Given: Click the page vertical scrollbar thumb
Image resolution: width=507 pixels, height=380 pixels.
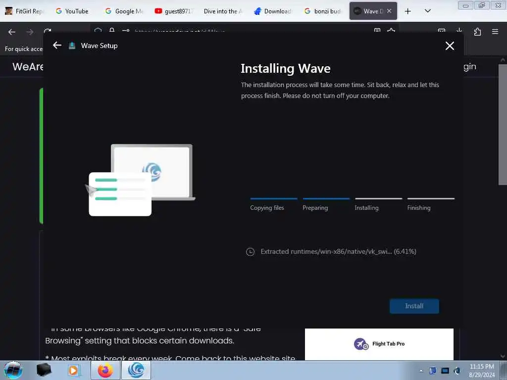Looking at the screenshot, I should 502,125.
